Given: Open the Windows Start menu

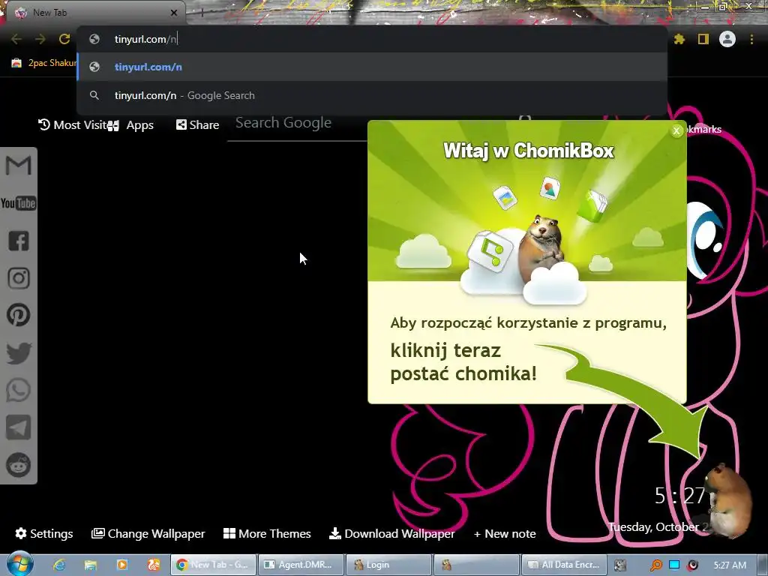Looking at the screenshot, I should tap(19, 564).
